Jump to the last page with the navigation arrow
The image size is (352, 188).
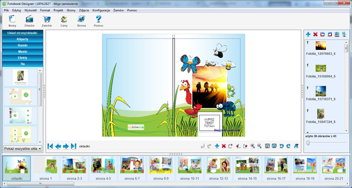[x=73, y=146]
